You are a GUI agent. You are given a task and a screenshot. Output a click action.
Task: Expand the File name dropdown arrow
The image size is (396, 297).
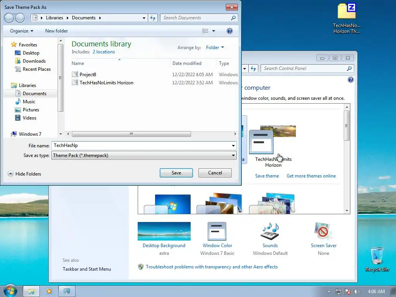coord(233,145)
